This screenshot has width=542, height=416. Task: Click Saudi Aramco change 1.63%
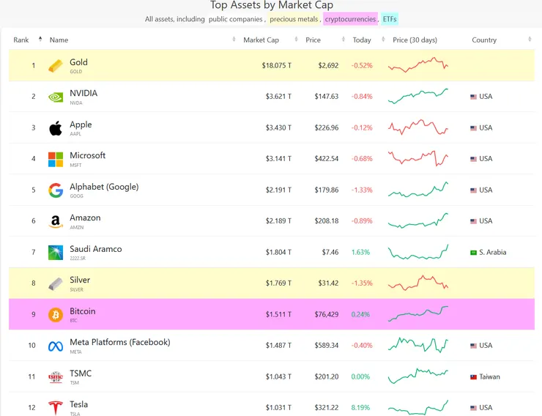pos(360,252)
